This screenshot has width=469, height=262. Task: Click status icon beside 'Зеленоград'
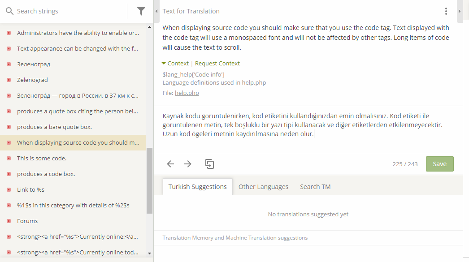pos(9,64)
